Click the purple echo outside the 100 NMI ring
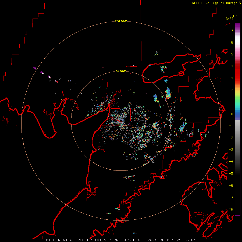Image resolution: width=242 pixels, height=242 pixels. 35,68
